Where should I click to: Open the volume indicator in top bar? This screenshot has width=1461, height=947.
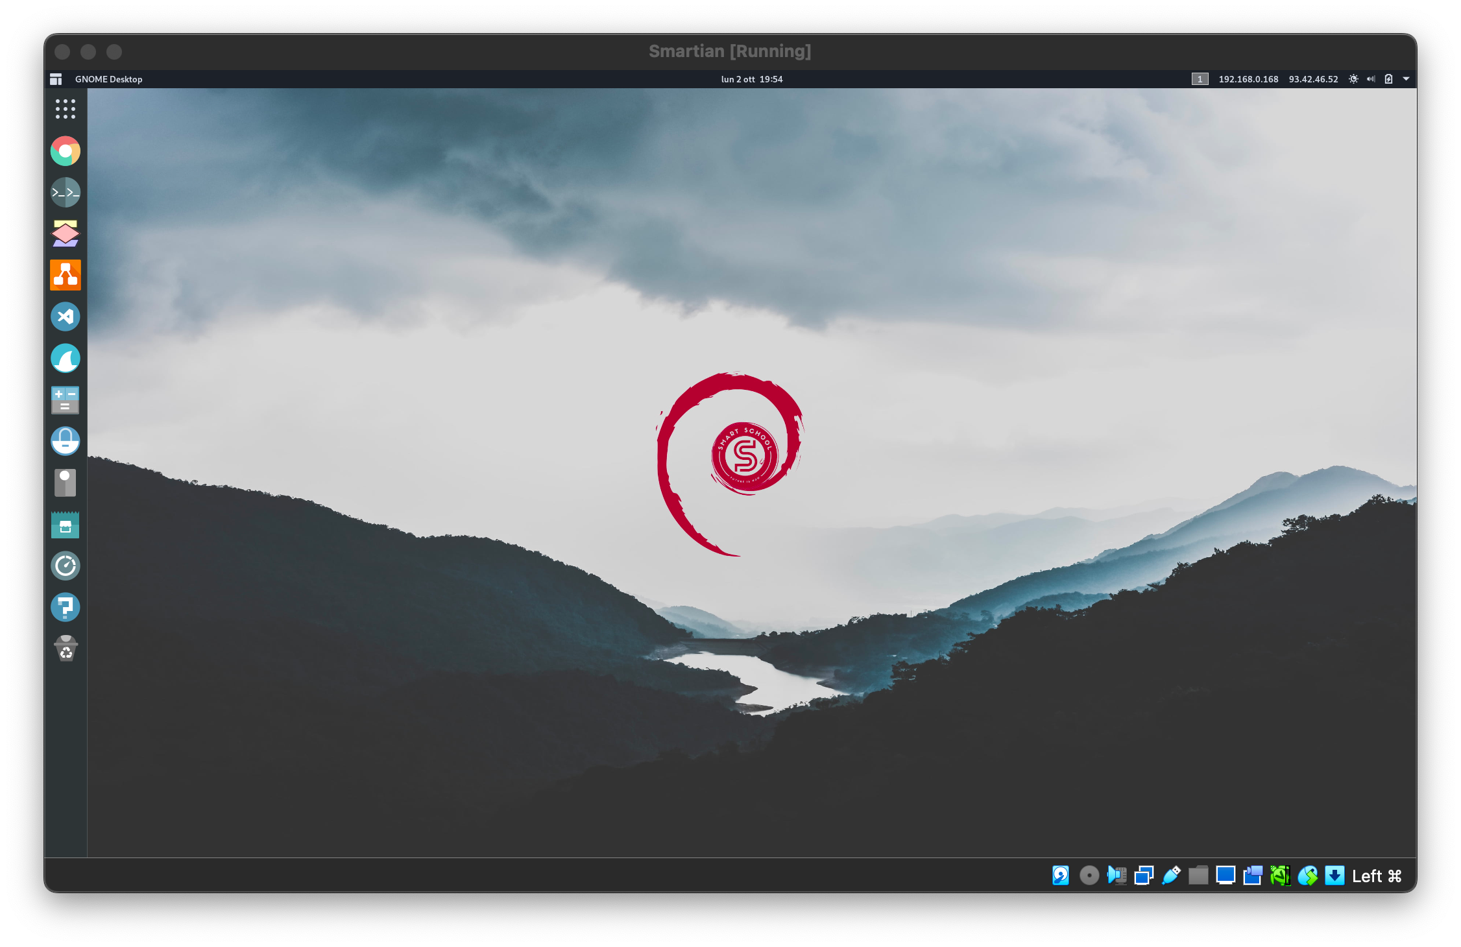click(1371, 79)
